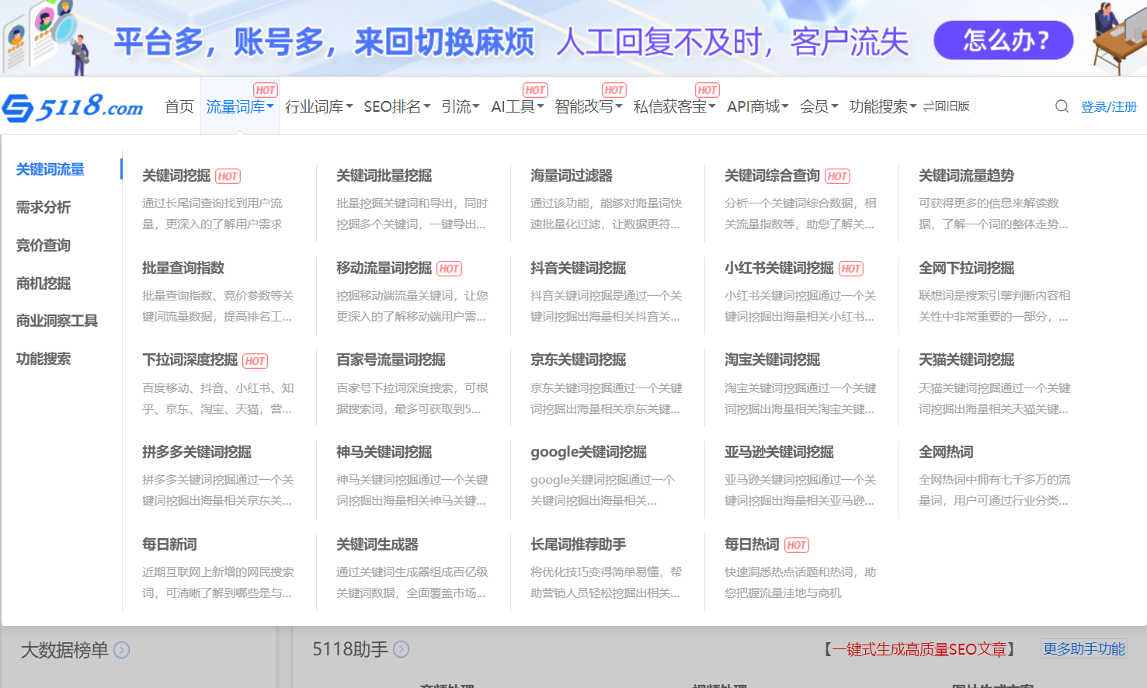
Task: Expand the API商城 dropdown menu
Action: [758, 106]
